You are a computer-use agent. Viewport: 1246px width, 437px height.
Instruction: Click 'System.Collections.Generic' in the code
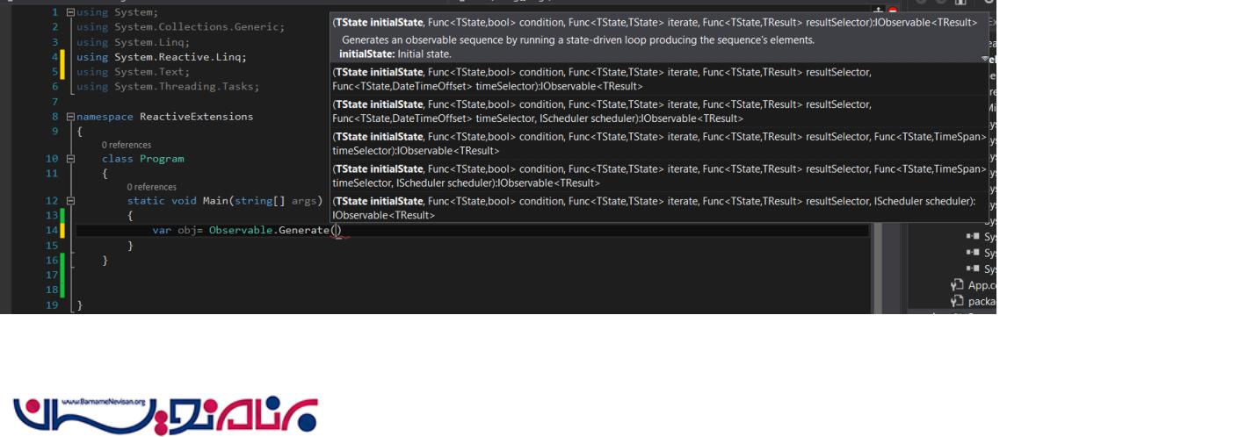click(199, 27)
